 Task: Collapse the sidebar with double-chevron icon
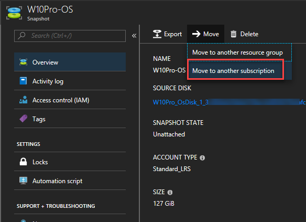click(x=134, y=36)
